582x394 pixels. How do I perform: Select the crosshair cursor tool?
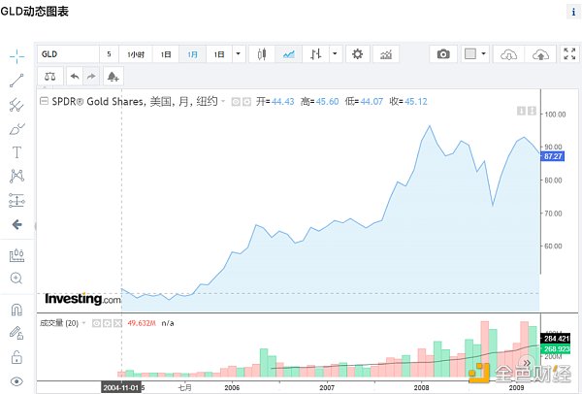coord(16,55)
